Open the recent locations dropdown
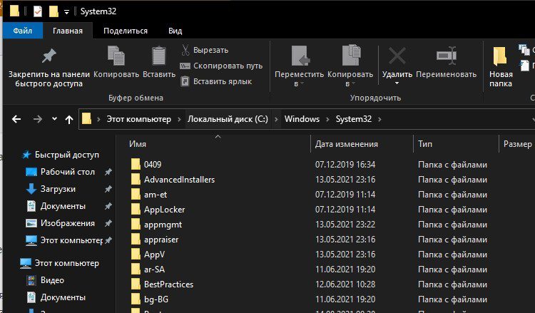Screen dimensions: 535x313 (54, 119)
